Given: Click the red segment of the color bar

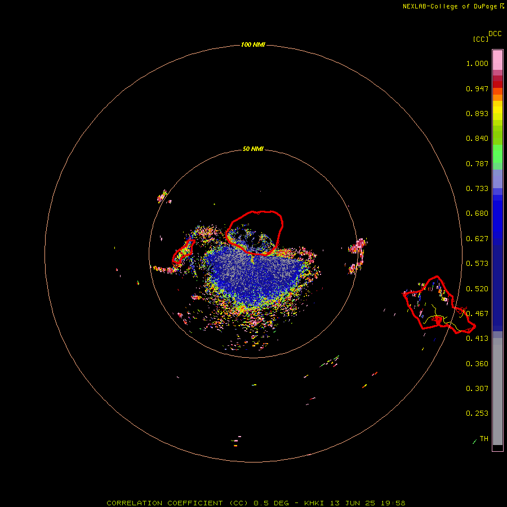Looking at the screenshot, I should click(497, 84).
